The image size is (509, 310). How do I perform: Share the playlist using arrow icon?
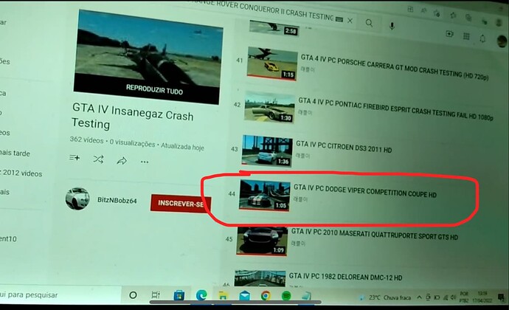122,160
